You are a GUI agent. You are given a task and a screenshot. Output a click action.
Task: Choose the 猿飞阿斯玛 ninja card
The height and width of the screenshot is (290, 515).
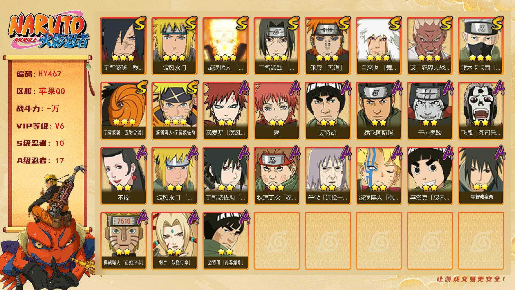coord(379,111)
